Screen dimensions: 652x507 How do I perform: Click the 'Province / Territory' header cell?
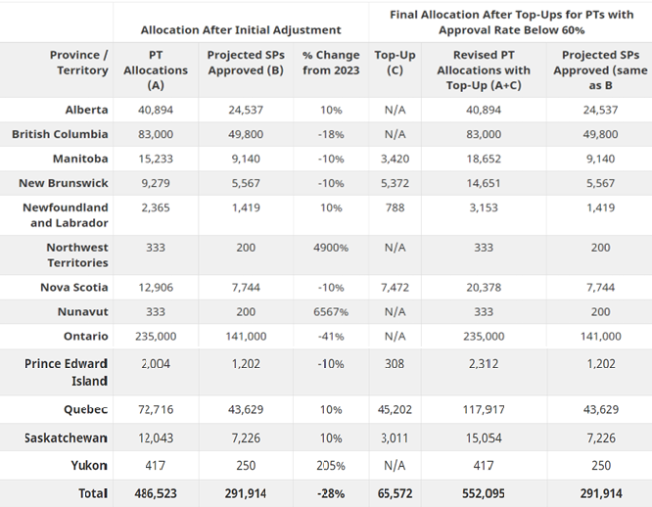tap(79, 63)
